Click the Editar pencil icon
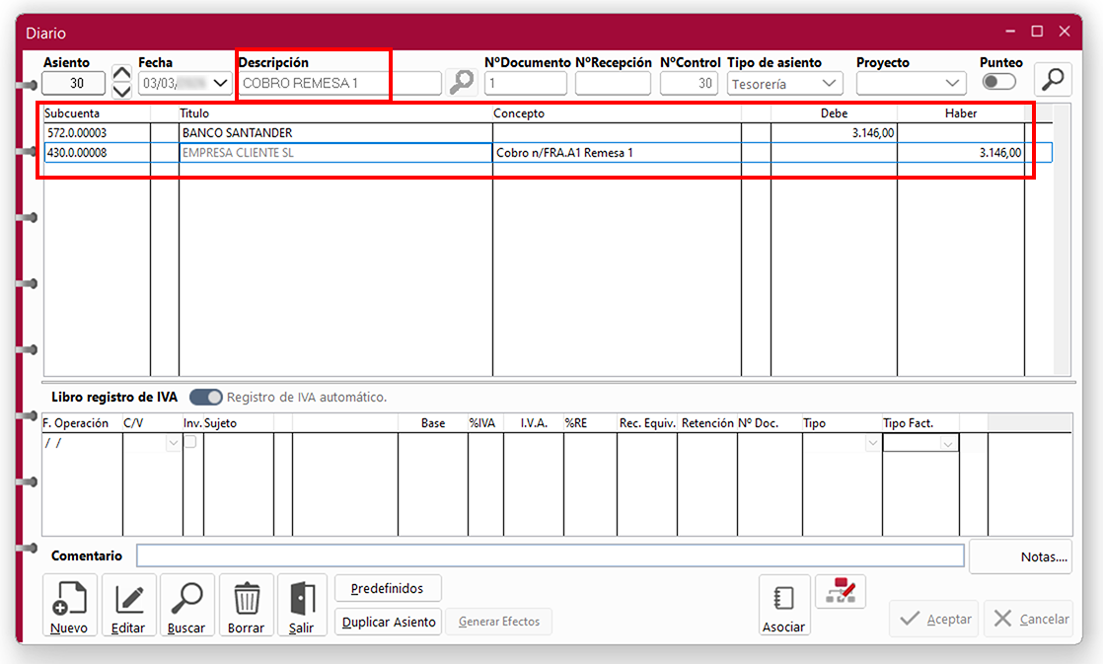 tap(129, 604)
